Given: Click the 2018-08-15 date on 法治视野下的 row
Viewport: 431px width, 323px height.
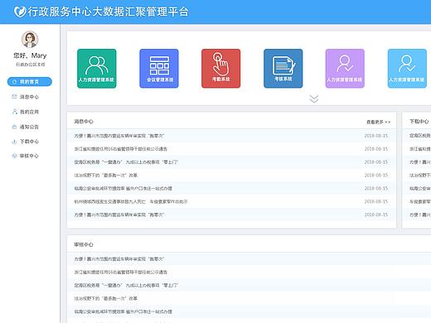Looking at the screenshot, I should pyautogui.click(x=376, y=176).
